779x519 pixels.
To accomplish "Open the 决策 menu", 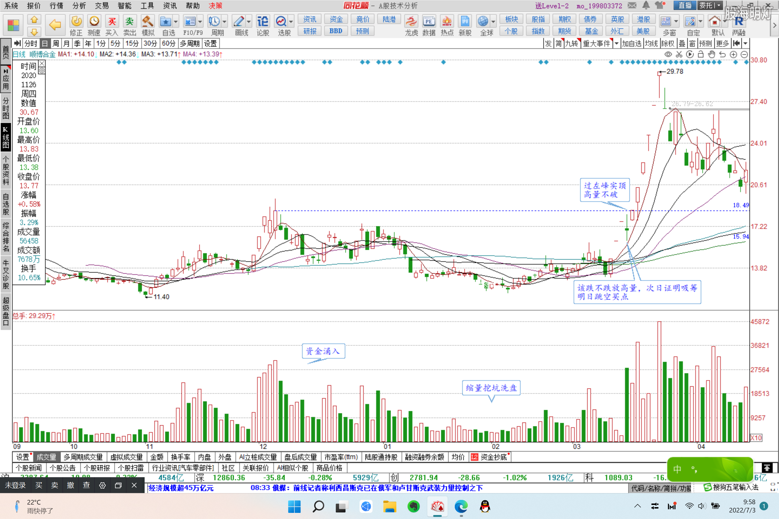I will pyautogui.click(x=216, y=6).
